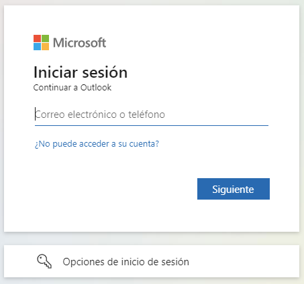Click the Microsoft four-square logo

[x=41, y=42]
